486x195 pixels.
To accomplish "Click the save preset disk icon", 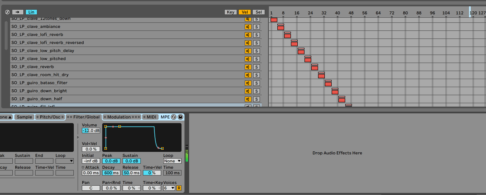I will [181, 117].
